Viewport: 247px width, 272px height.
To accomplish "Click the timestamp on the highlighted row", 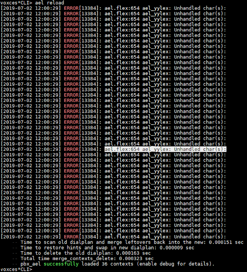I will point(31,149).
